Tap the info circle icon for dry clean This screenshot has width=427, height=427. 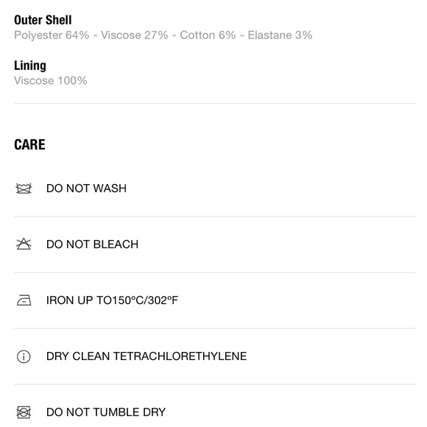click(x=24, y=356)
